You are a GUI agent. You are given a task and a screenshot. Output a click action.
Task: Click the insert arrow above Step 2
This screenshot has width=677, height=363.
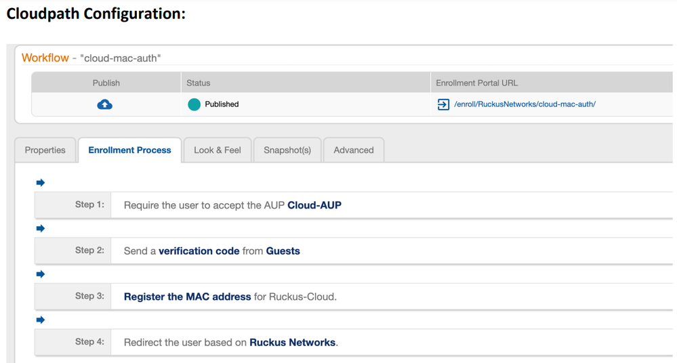point(41,229)
